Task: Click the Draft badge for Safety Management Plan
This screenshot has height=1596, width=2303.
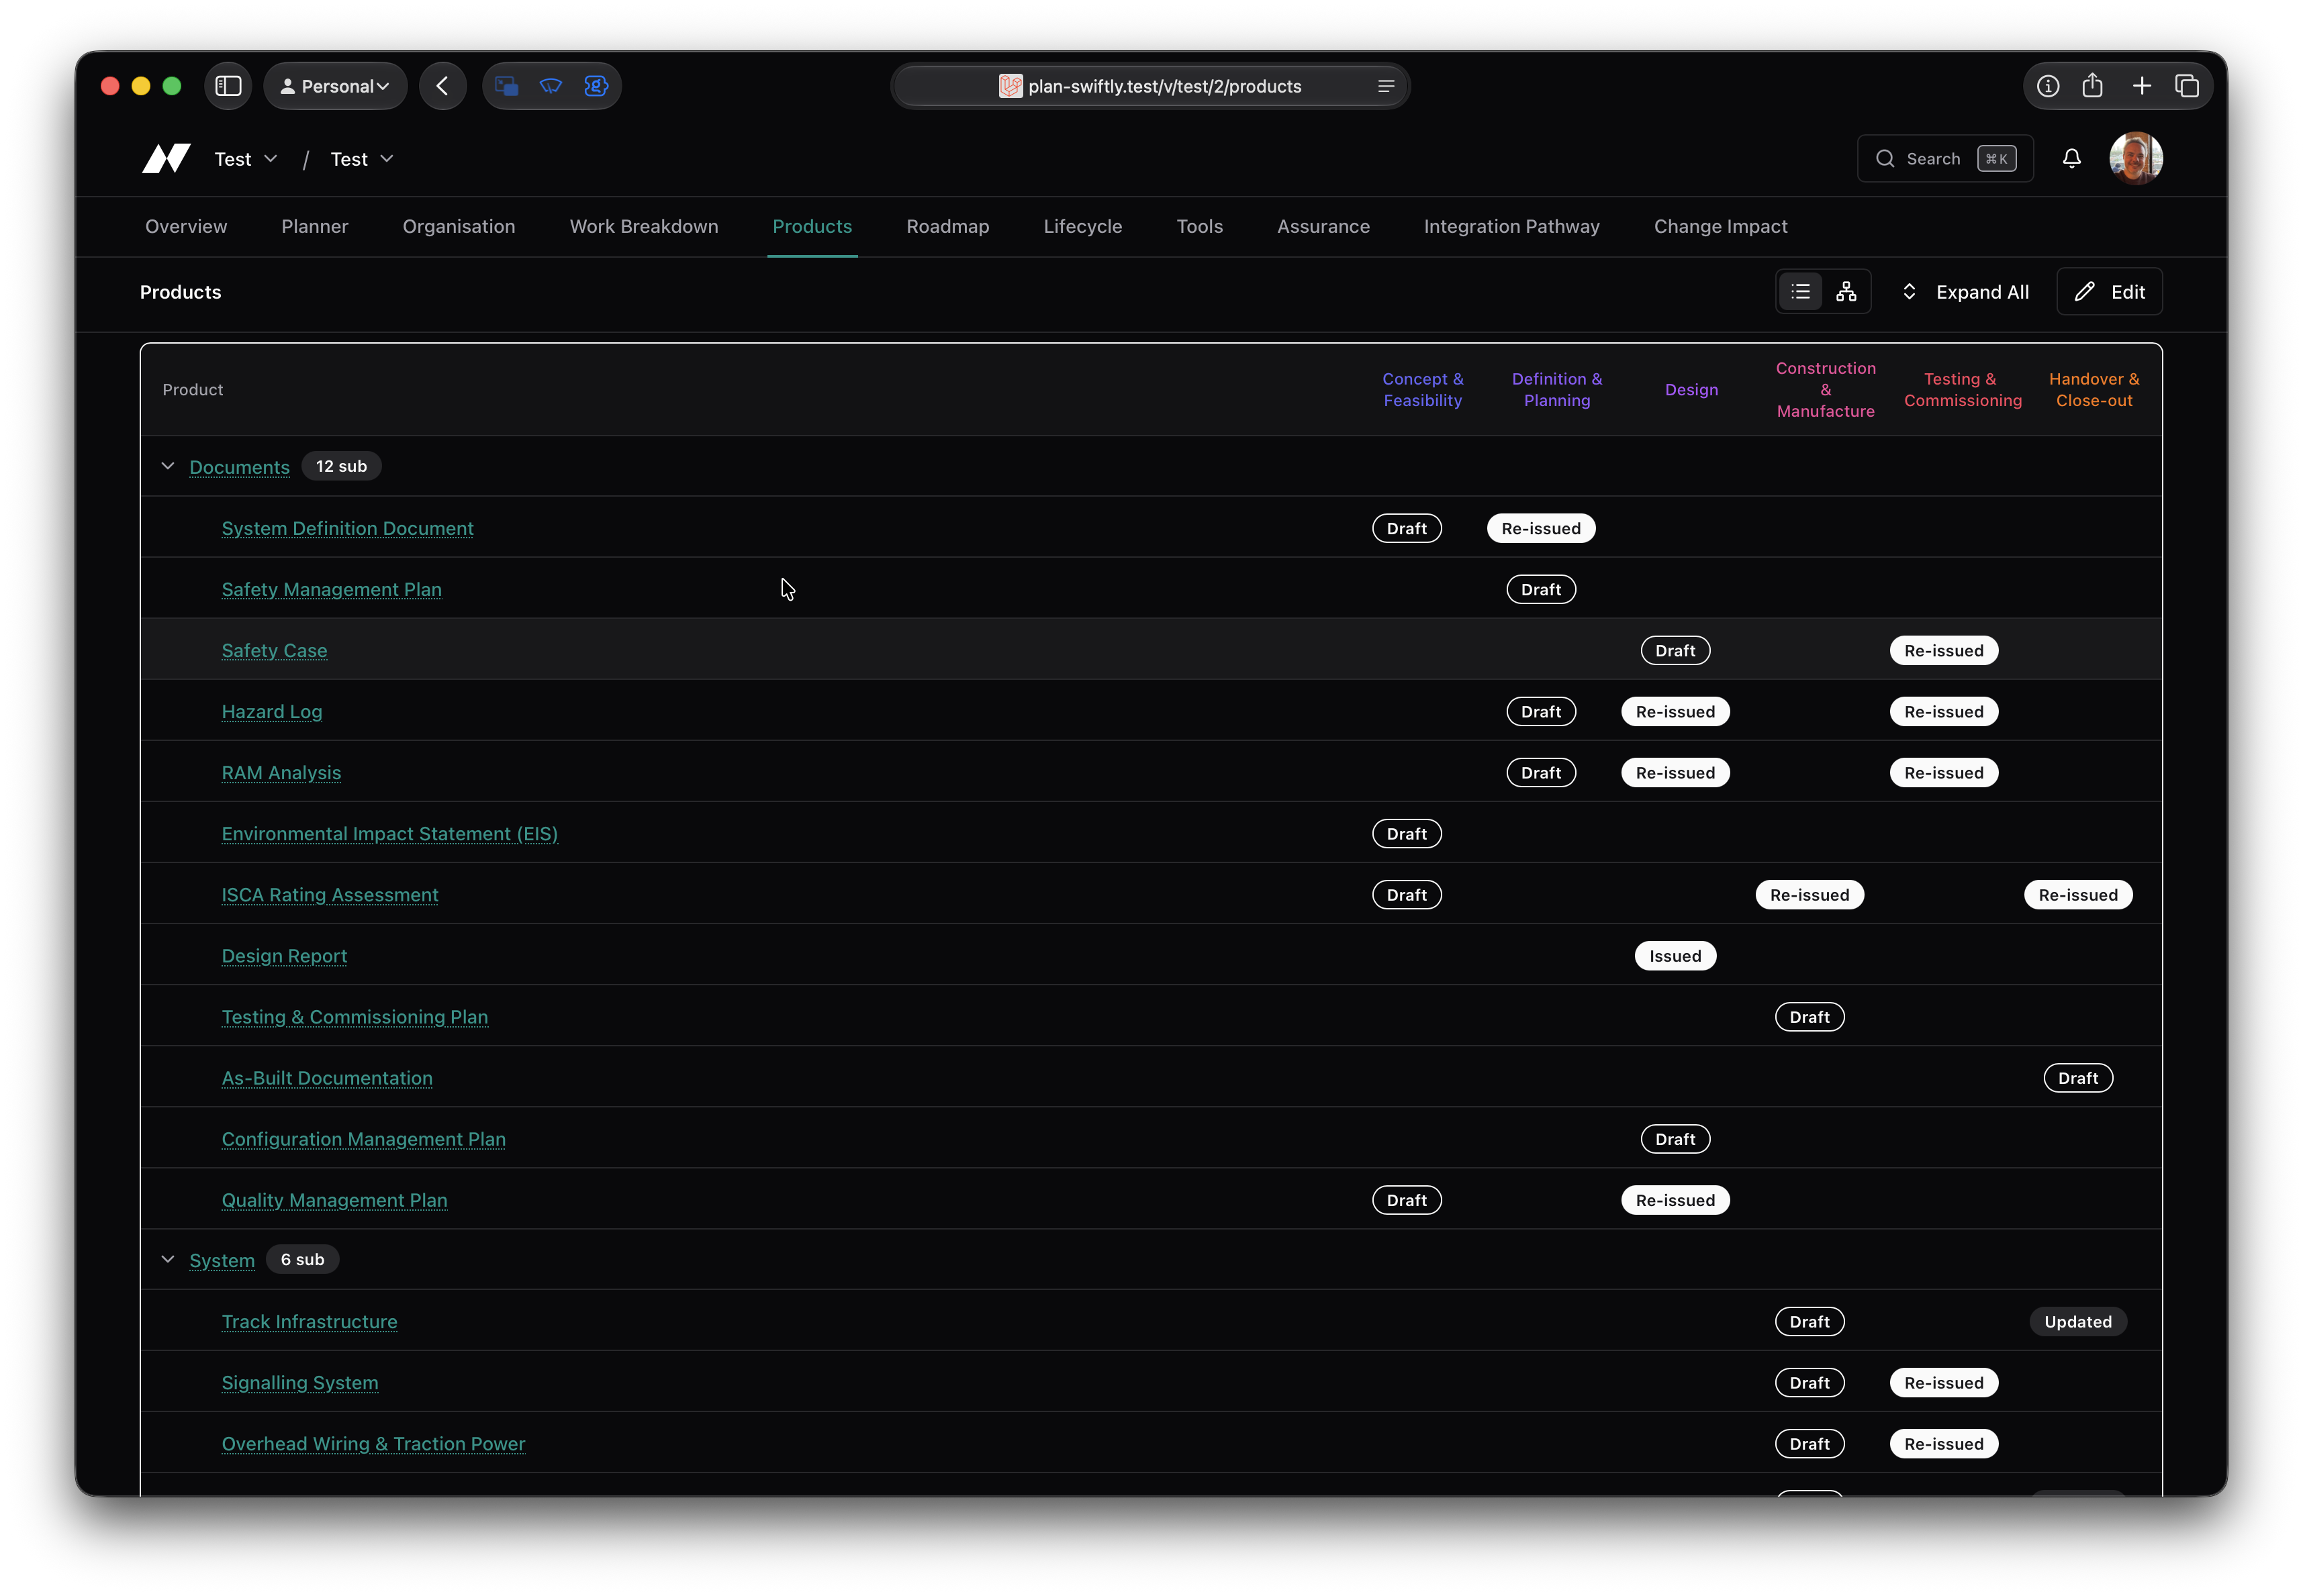Action: pyautogui.click(x=1541, y=589)
